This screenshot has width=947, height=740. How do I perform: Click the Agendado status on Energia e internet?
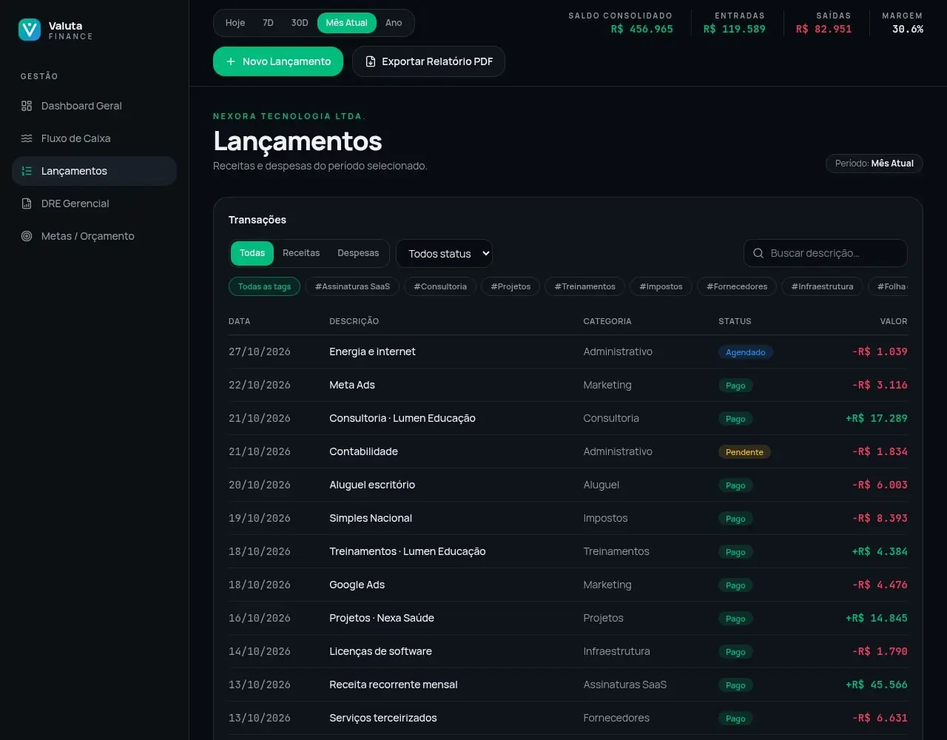pyautogui.click(x=745, y=352)
